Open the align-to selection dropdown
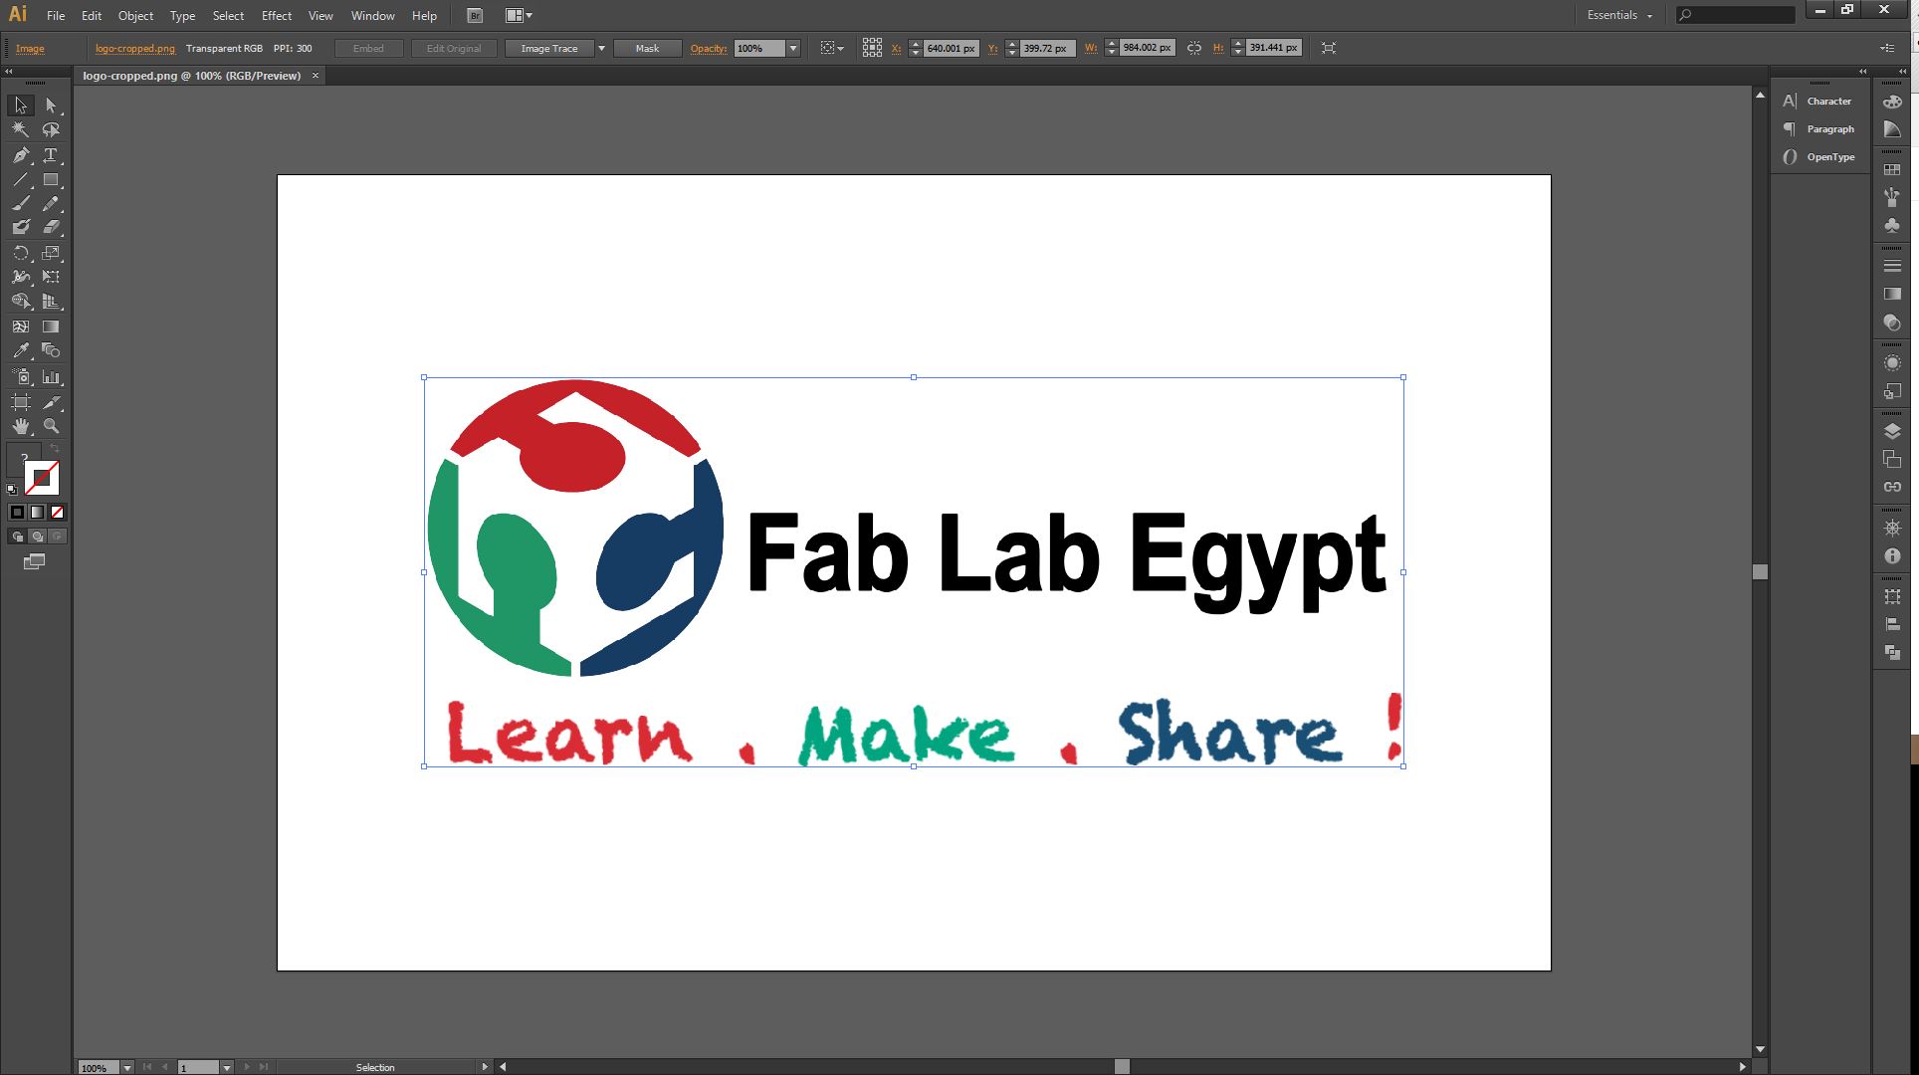 [x=832, y=48]
